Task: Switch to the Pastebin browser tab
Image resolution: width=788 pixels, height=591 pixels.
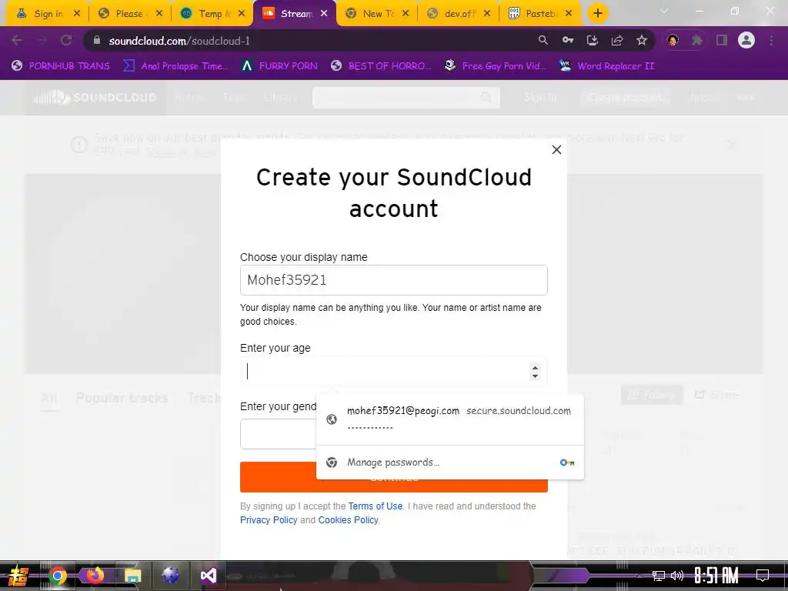Action: (539, 14)
